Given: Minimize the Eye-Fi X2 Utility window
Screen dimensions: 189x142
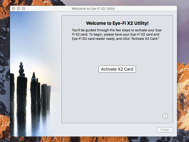Looking at the screenshot, I should coord(19,9).
